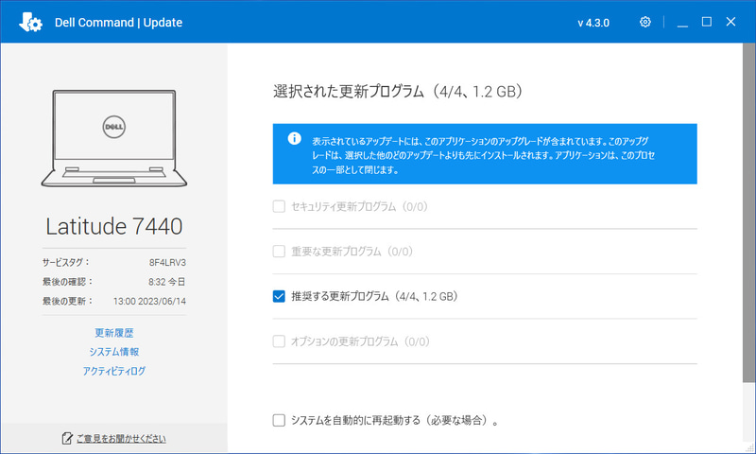Click the 最後の更新： label
This screenshot has width=756, height=454.
(67, 301)
